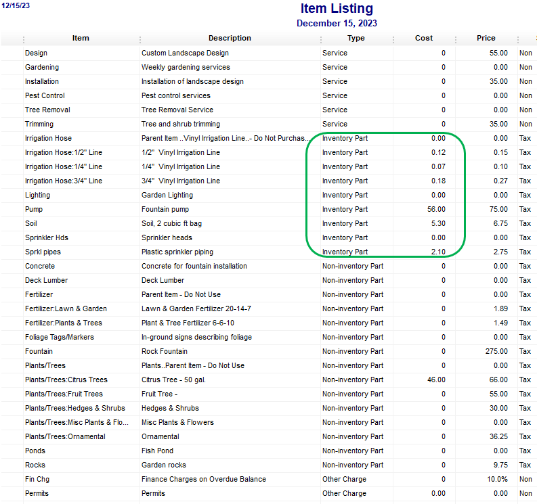The image size is (537, 504).
Task: Click the Finance Charges on Overdue Balance description
Action: click(x=204, y=480)
